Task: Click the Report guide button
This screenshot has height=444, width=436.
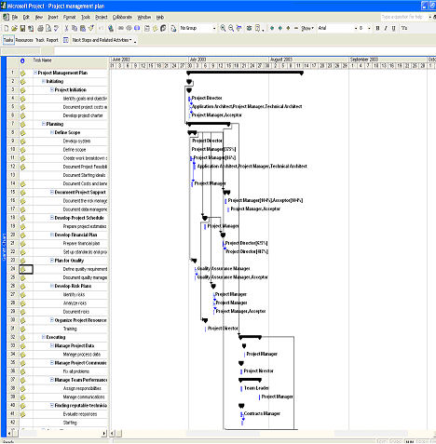Action: point(52,40)
